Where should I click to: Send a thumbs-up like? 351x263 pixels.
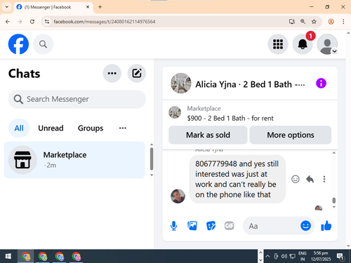pos(326,226)
